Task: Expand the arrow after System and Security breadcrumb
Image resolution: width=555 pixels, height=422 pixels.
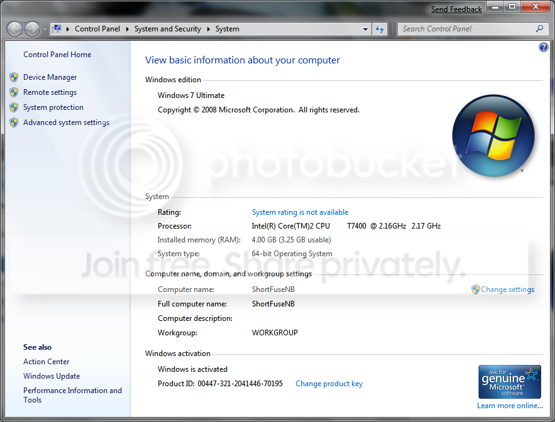Action: (x=208, y=29)
